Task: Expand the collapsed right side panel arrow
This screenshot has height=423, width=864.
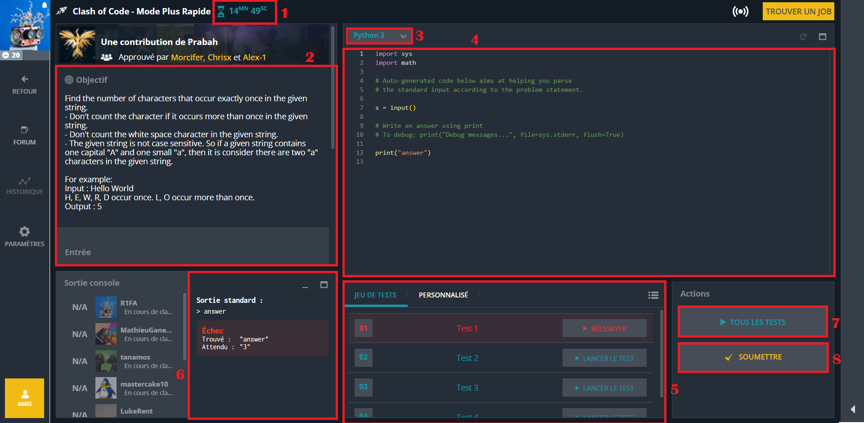Action: click(x=852, y=409)
